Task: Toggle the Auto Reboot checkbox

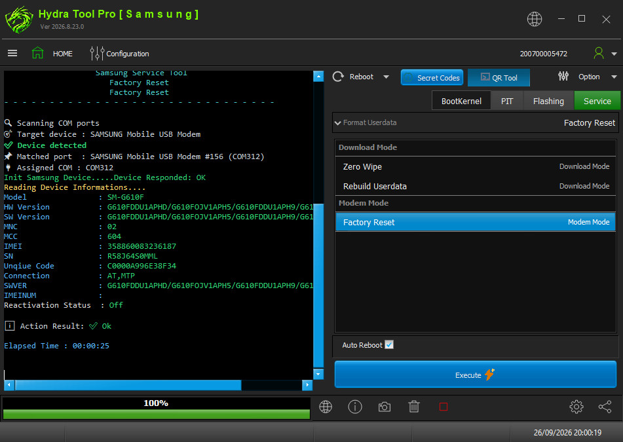Action: point(389,344)
